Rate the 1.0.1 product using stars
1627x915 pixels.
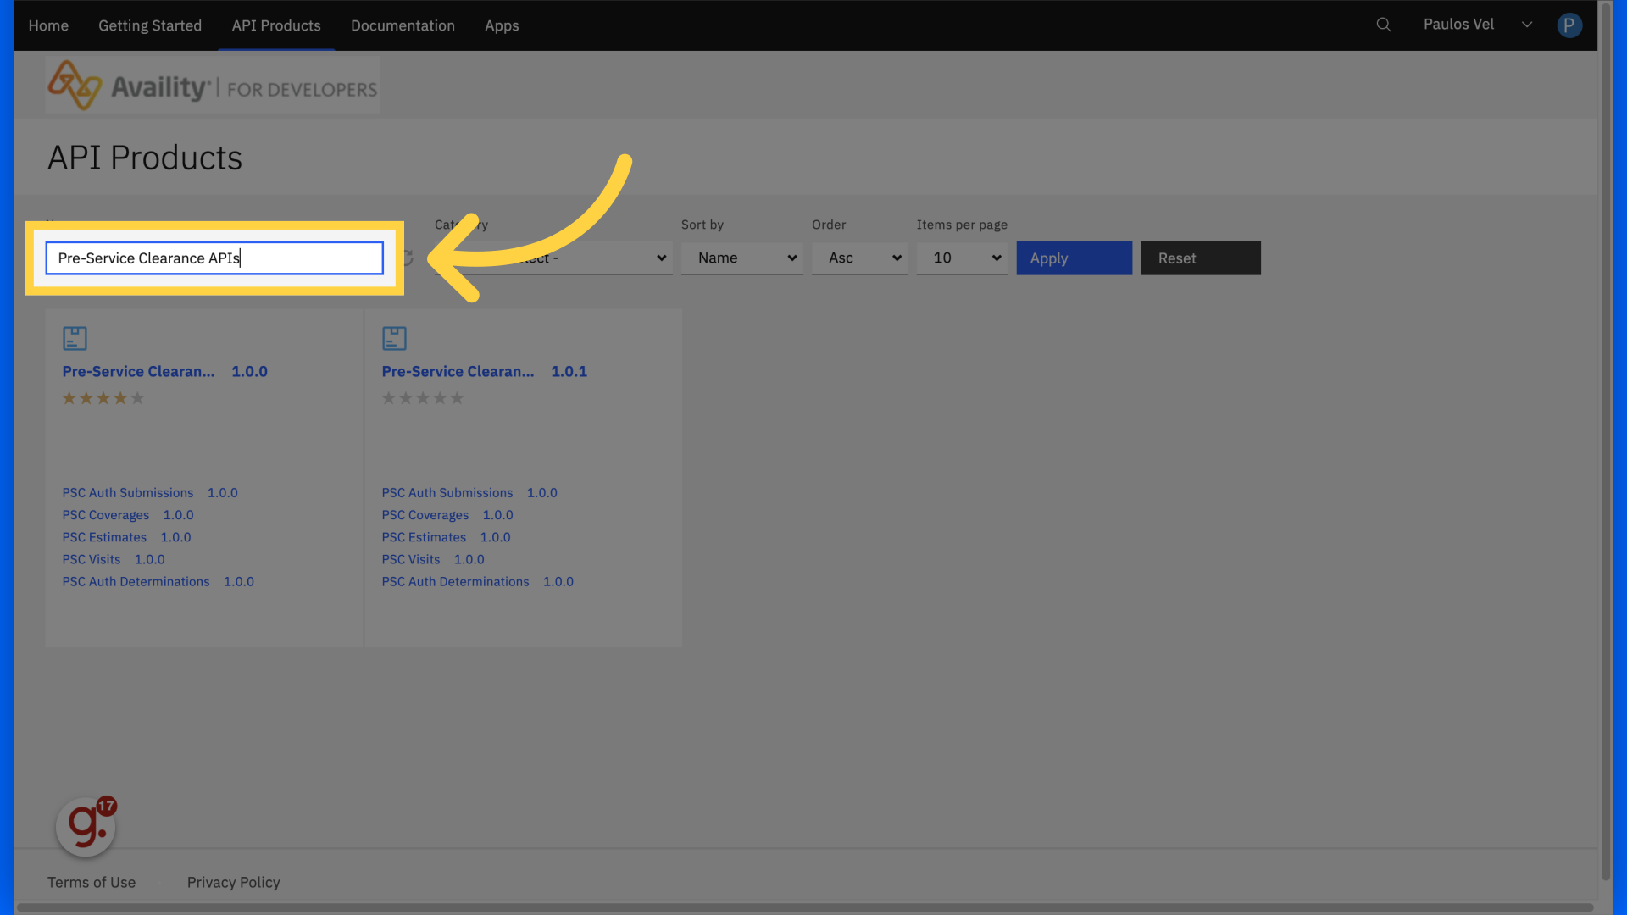[423, 398]
